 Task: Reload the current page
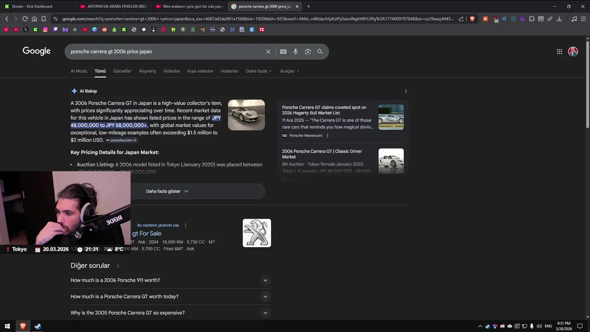[x=25, y=19]
